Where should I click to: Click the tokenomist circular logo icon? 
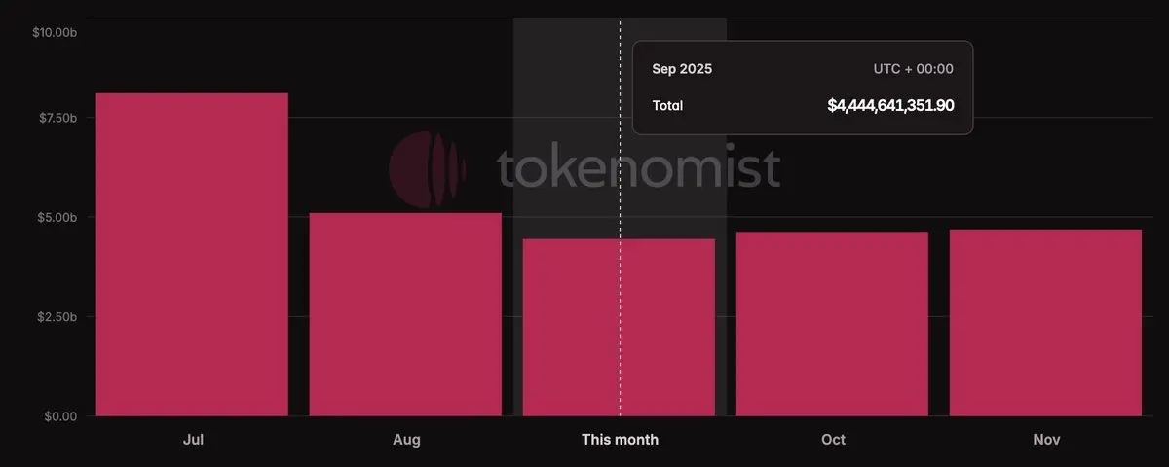pyautogui.click(x=427, y=169)
